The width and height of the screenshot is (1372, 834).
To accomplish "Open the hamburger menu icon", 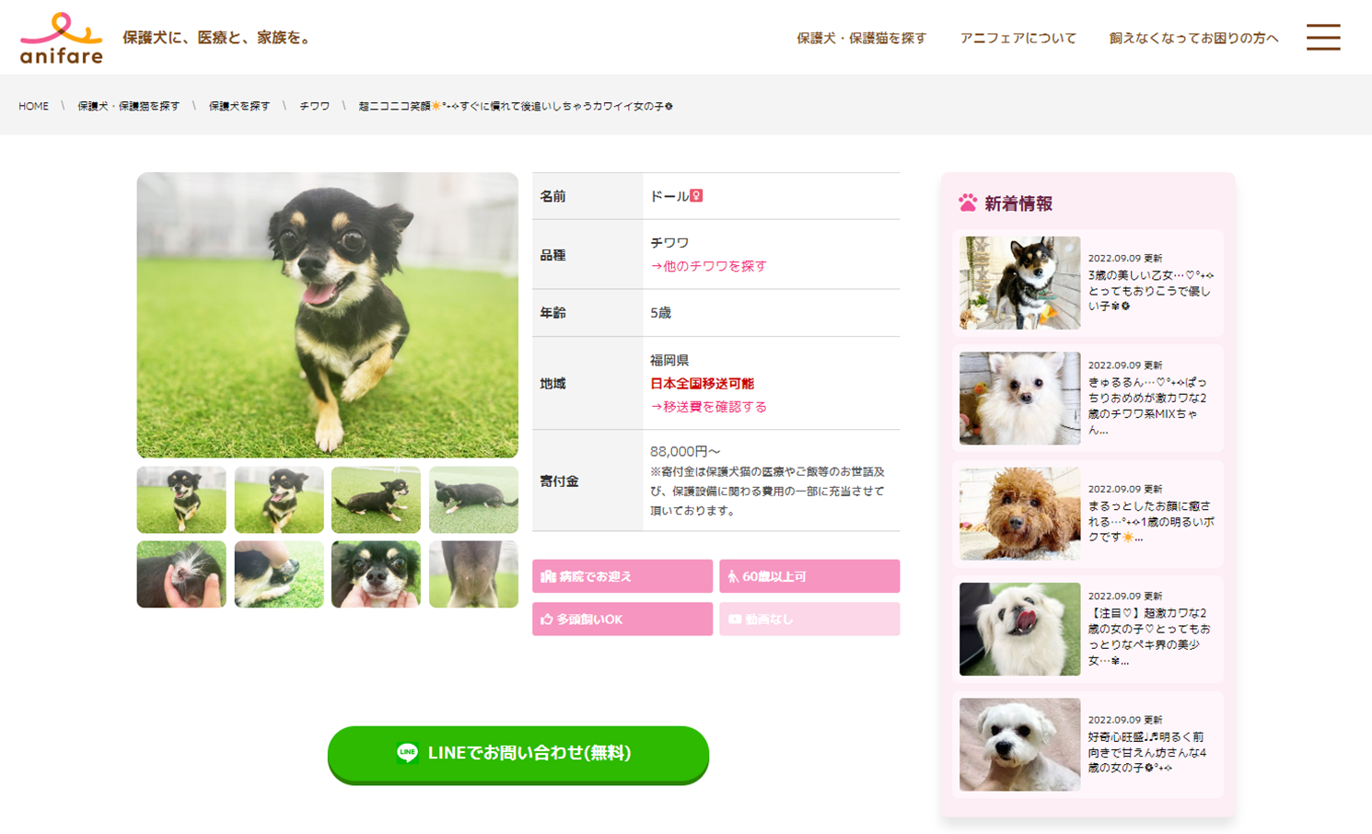I will (1323, 37).
